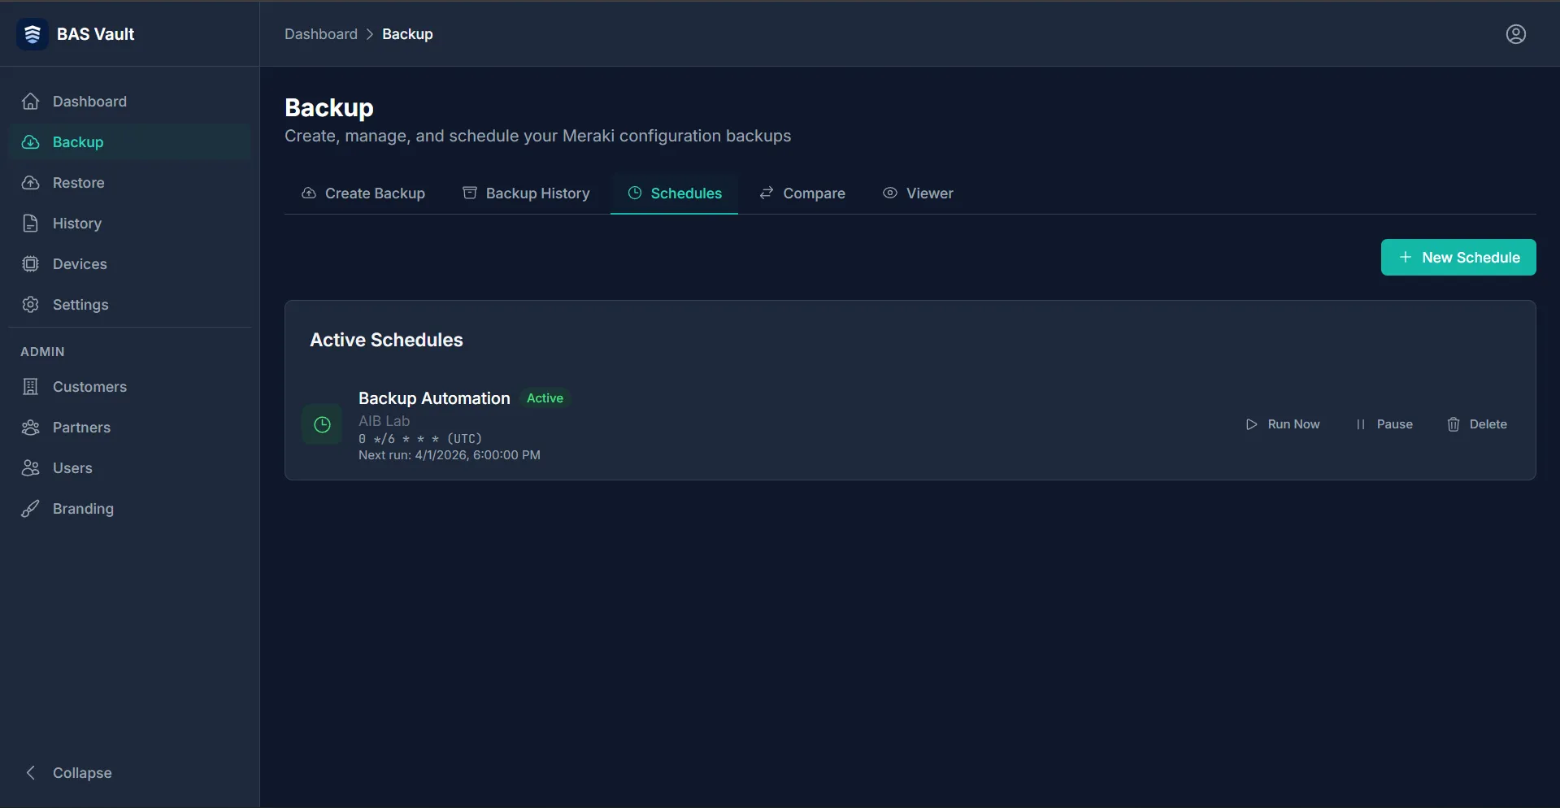Open the Settings sidebar label

[x=80, y=305]
